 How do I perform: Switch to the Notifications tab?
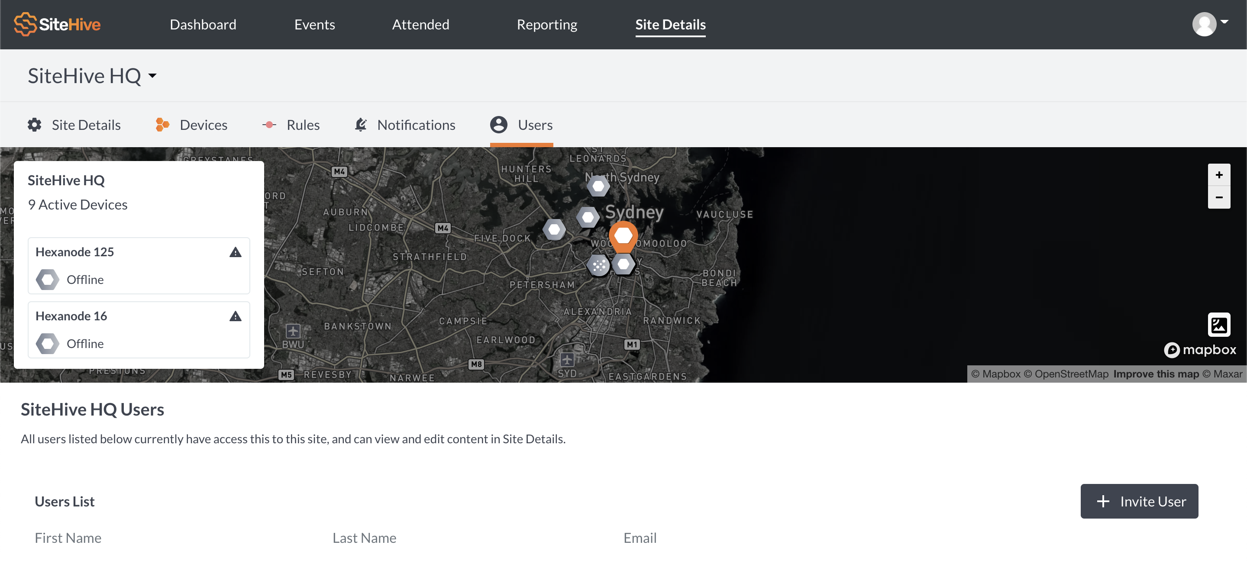(x=405, y=125)
